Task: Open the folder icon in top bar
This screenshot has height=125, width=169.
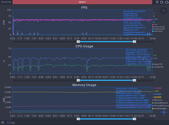Action: click(x=162, y=2)
